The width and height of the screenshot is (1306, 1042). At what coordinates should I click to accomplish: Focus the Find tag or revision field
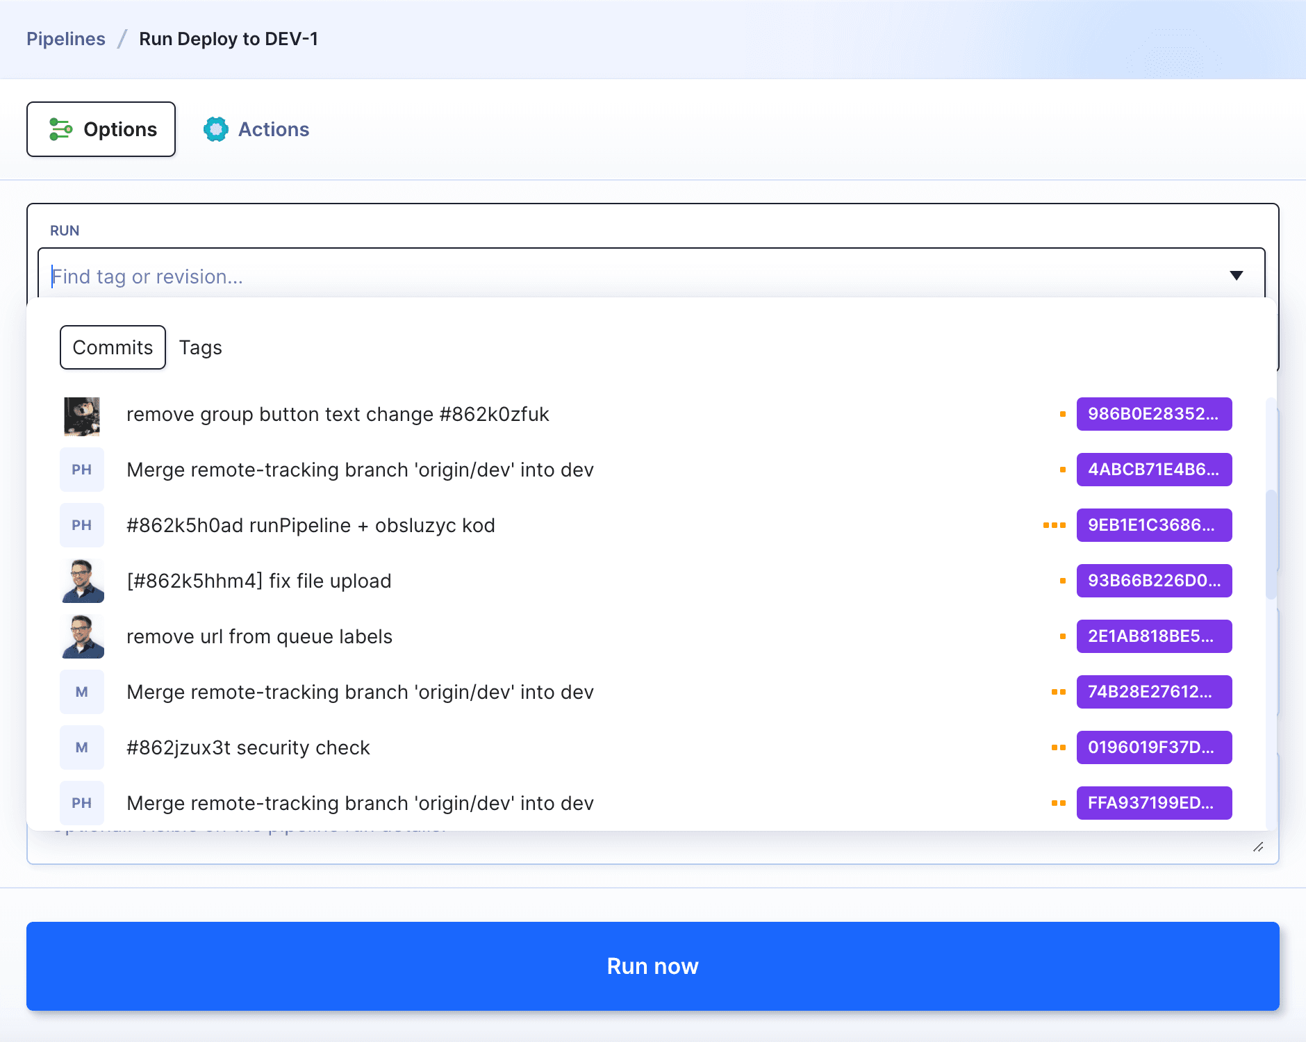point(625,276)
